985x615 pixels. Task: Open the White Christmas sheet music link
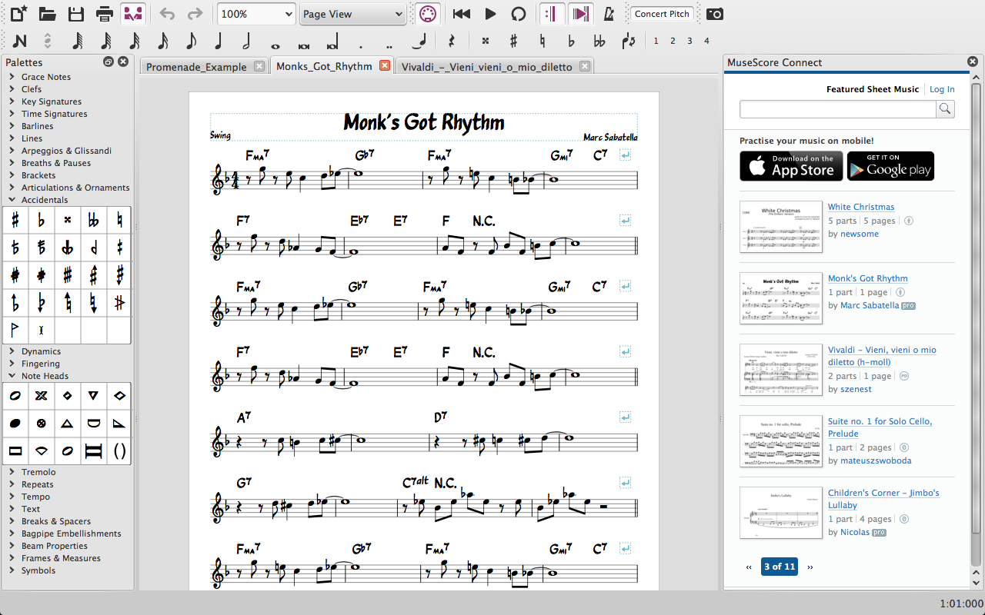point(860,206)
